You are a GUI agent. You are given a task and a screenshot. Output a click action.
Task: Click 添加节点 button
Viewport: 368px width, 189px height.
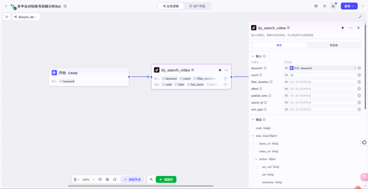tap(132, 179)
